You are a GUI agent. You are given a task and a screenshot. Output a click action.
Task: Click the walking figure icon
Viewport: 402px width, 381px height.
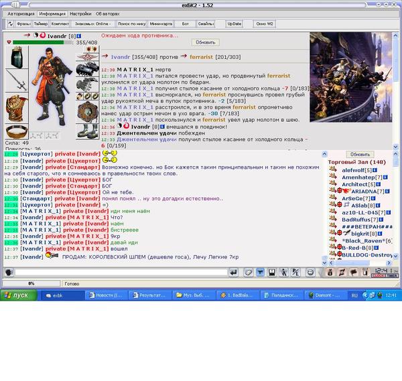click(x=284, y=272)
